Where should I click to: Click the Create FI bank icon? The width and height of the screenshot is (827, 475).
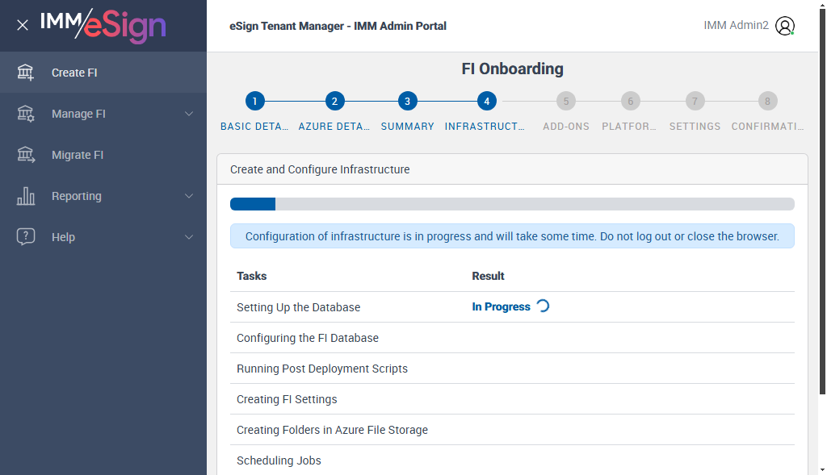point(26,73)
